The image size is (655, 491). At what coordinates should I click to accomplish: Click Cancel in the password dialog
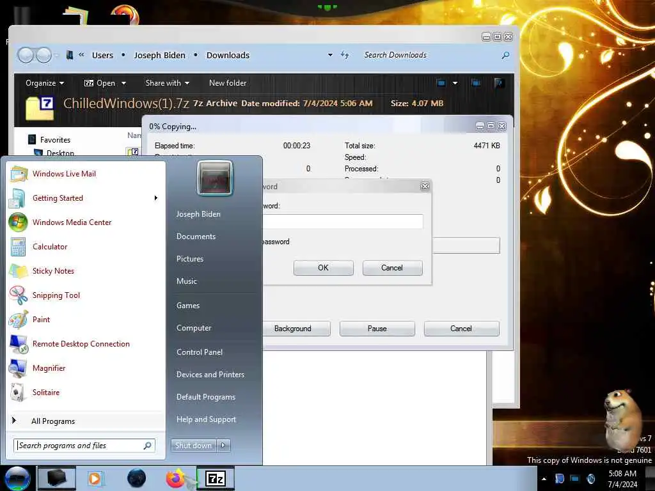pos(392,268)
